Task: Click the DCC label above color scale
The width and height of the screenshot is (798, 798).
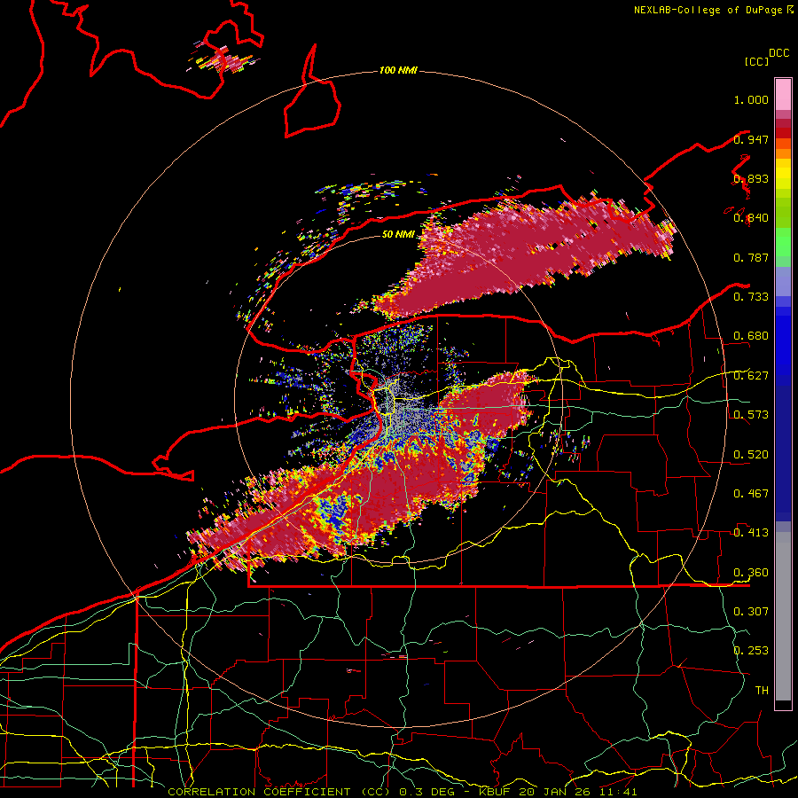Action: tap(779, 53)
